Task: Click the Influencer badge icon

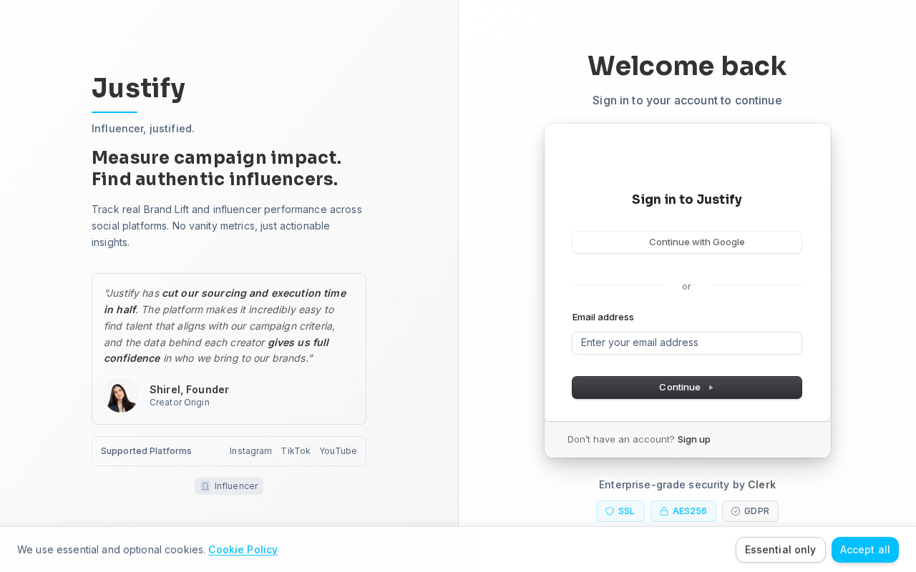Action: point(205,486)
